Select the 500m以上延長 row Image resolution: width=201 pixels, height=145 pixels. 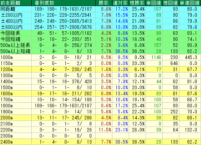click(x=100, y=45)
